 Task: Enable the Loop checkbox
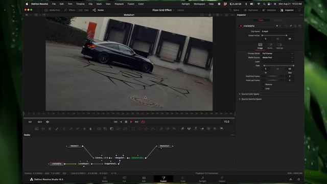pyautogui.click(x=263, y=88)
